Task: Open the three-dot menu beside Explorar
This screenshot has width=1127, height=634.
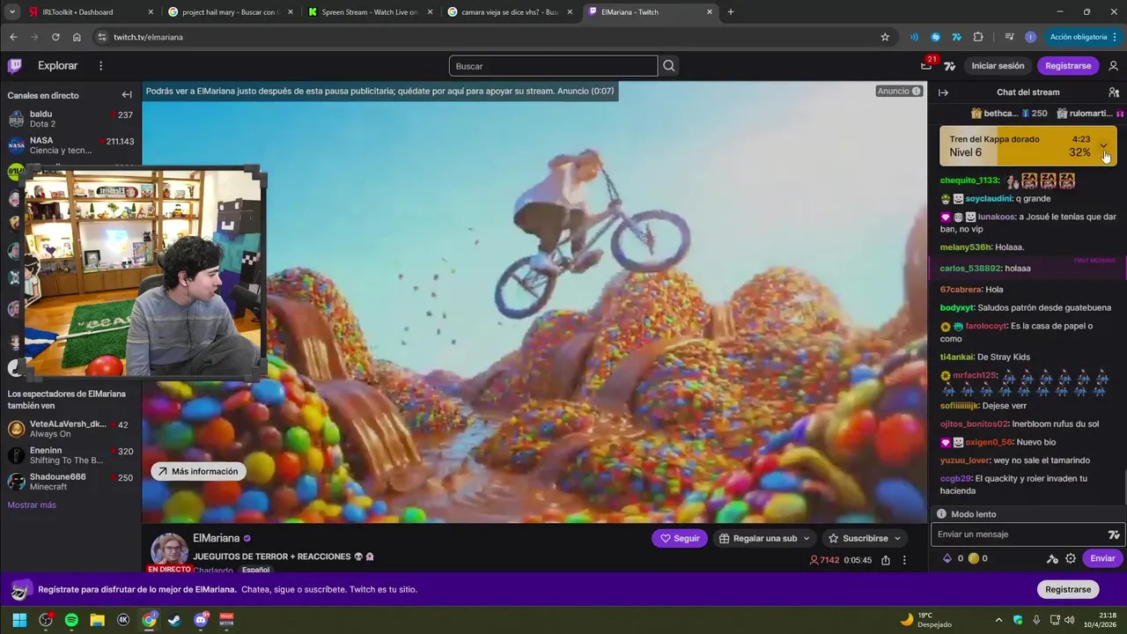Action: coord(101,66)
